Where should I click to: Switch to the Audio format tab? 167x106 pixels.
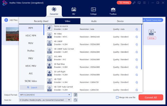pos(94,21)
